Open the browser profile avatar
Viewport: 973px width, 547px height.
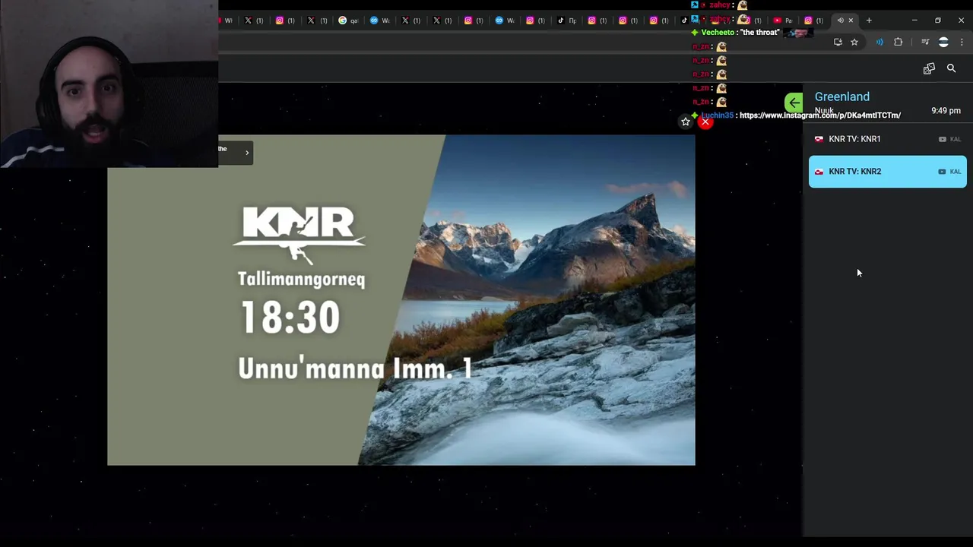pos(943,43)
